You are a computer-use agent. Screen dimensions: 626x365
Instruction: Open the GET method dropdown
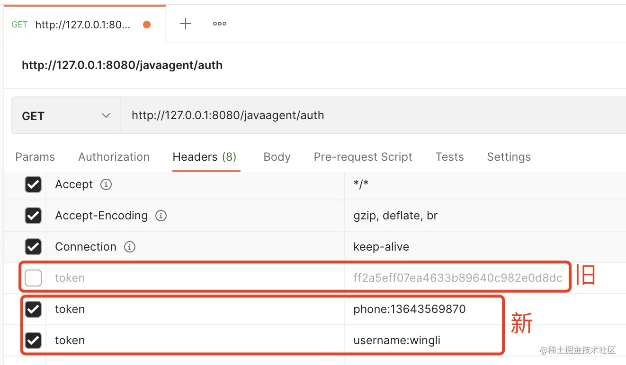(x=66, y=116)
